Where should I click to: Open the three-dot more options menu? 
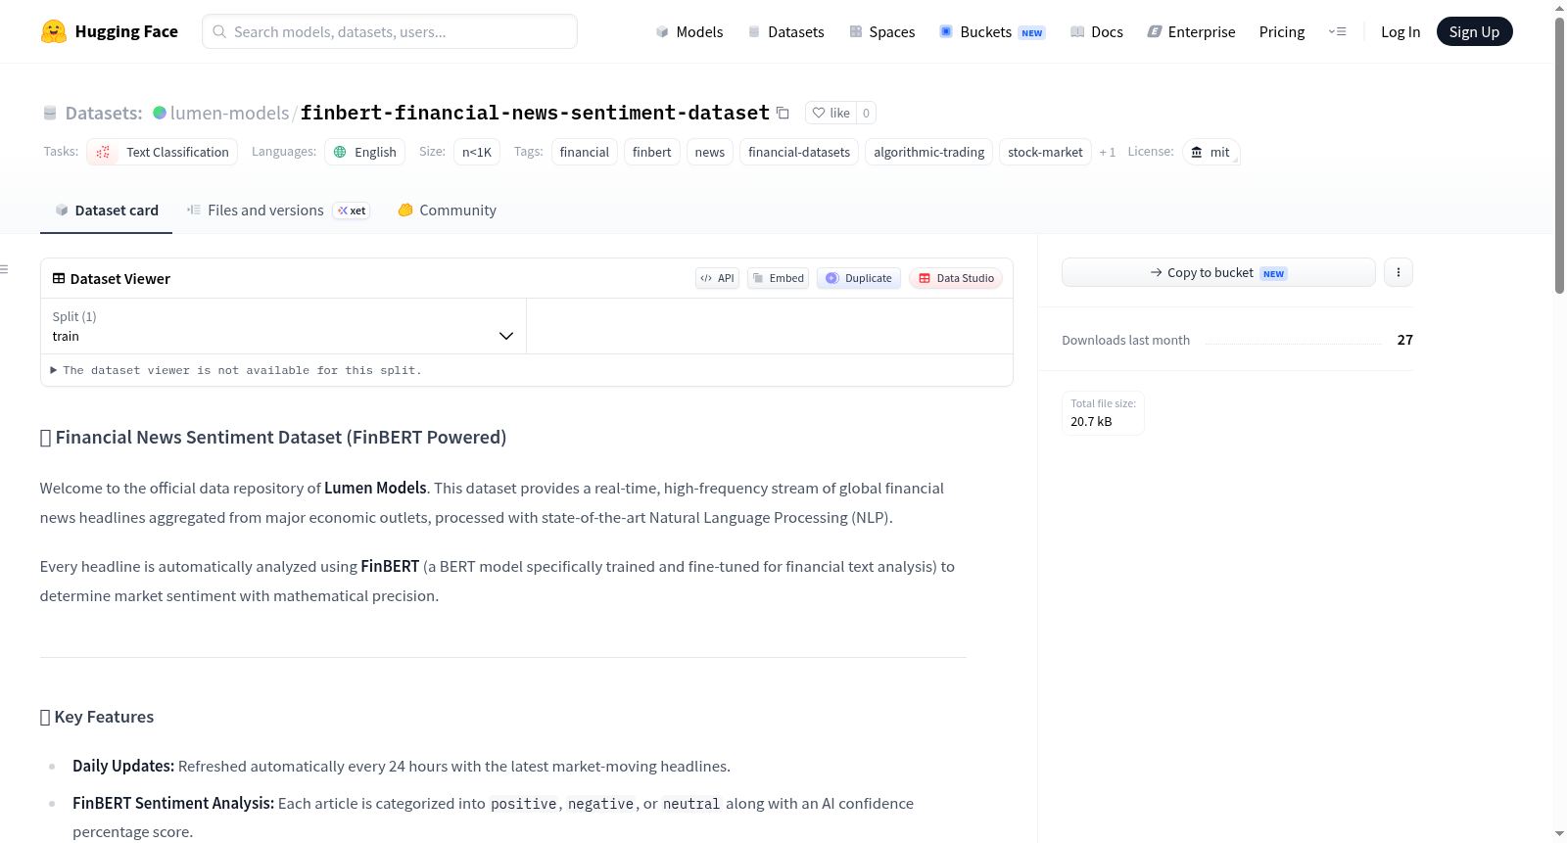(1399, 272)
